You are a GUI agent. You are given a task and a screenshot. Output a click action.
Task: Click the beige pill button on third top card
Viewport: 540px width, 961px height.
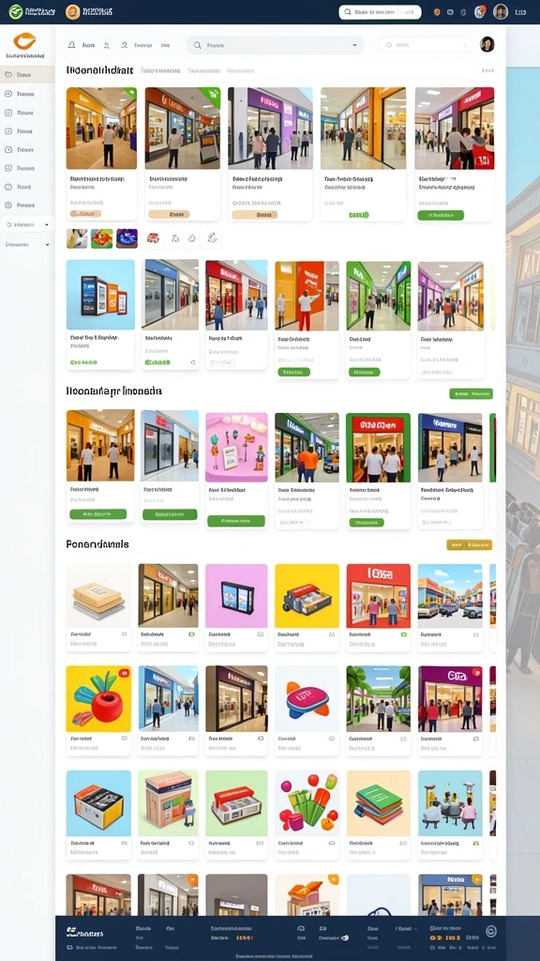coord(255,215)
